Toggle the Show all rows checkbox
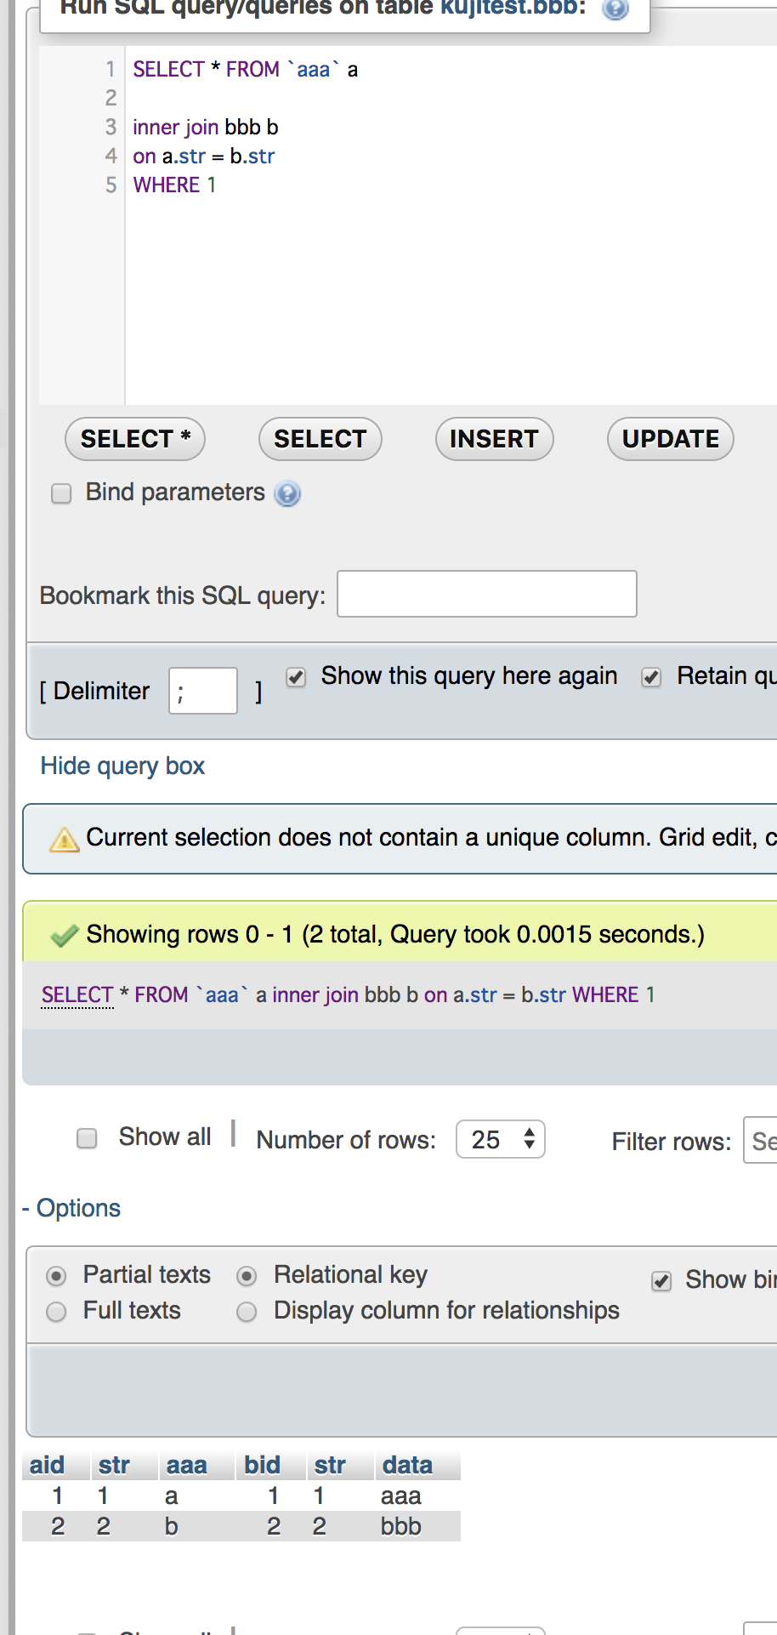This screenshot has height=1635, width=777. pyautogui.click(x=87, y=1138)
